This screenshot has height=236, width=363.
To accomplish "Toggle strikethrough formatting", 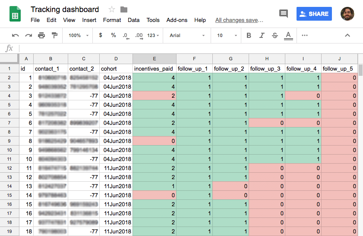I will (275, 35).
